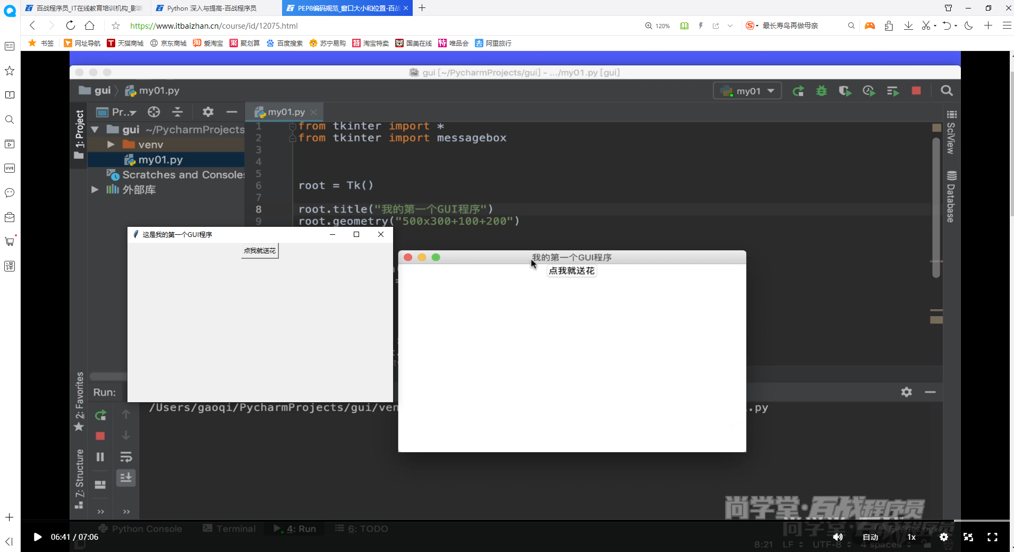Open the 百度搜索 bookmark
This screenshot has width=1014, height=552.
[284, 43]
